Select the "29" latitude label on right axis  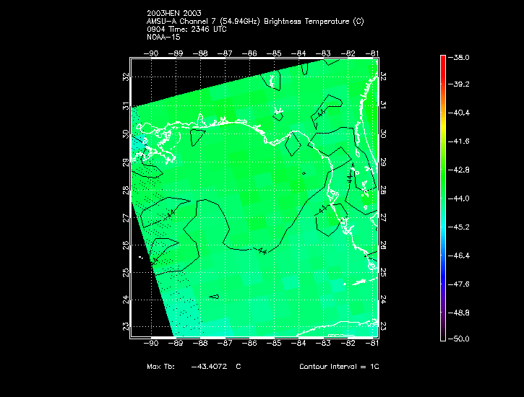tap(383, 162)
